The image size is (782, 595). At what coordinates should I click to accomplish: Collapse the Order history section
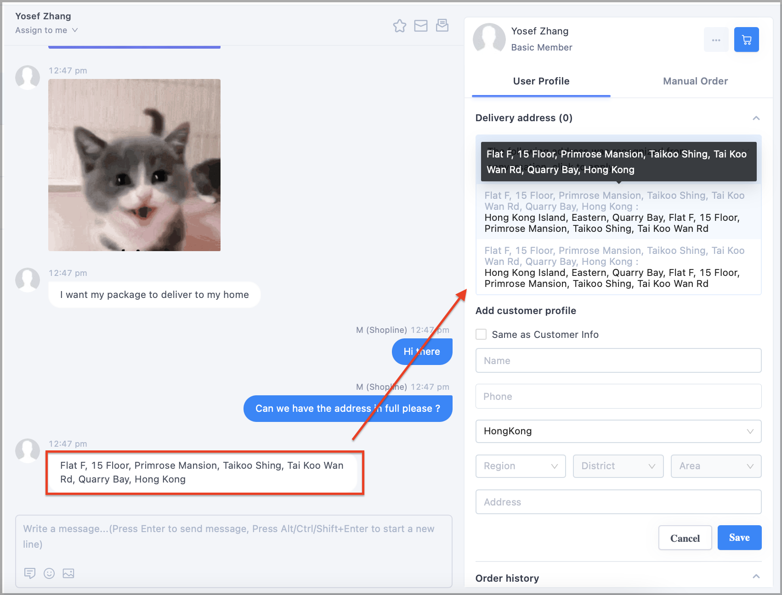coord(756,576)
